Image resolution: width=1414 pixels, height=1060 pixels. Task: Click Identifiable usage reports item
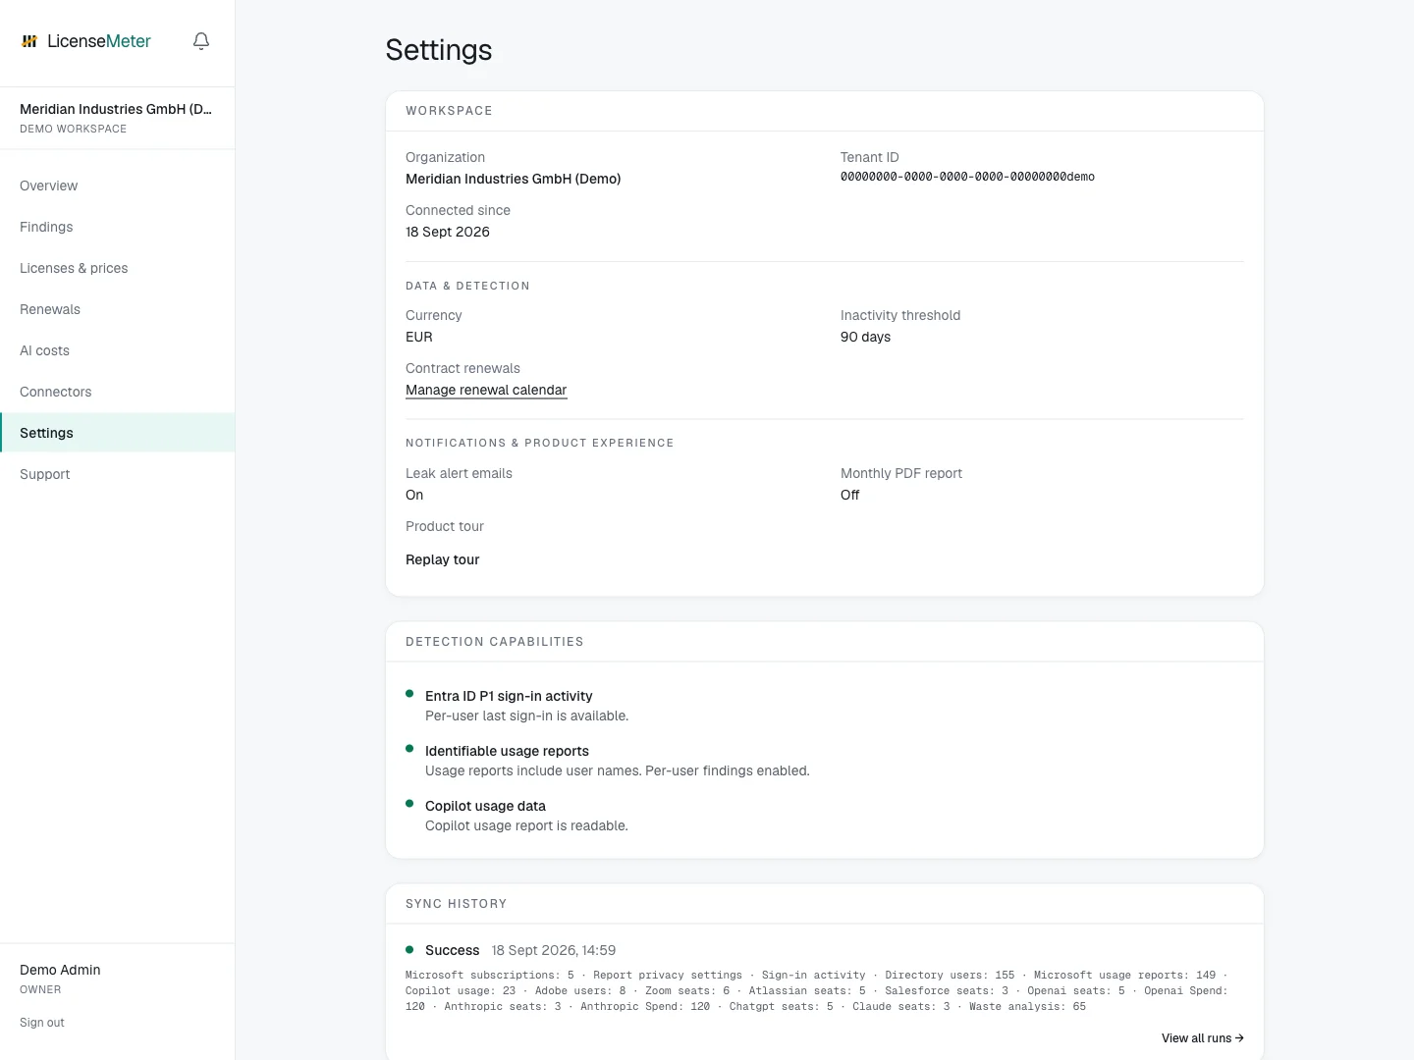pos(507,751)
